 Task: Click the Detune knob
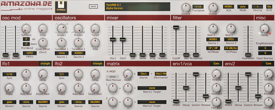(x=186, y=7)
